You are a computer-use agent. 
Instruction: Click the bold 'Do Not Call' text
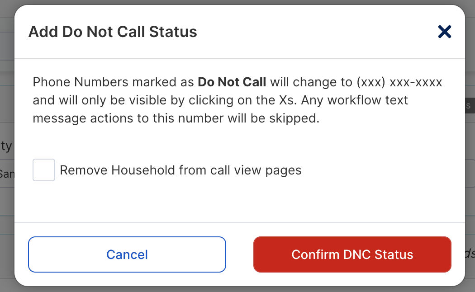click(x=232, y=82)
